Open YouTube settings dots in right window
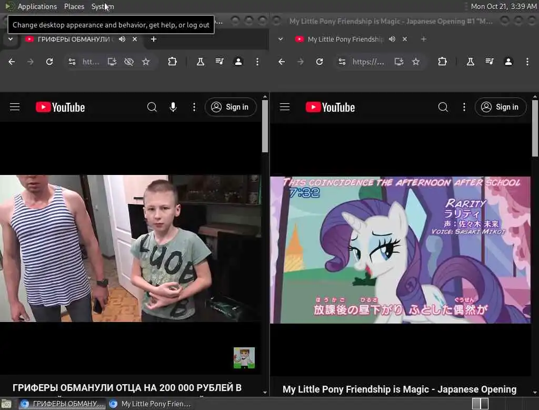539x410 pixels. pos(464,107)
